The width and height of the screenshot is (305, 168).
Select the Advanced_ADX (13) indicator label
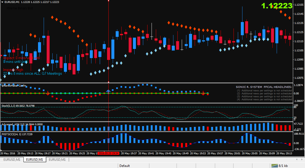(22, 124)
